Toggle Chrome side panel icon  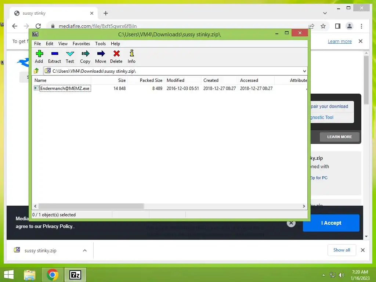(338, 26)
